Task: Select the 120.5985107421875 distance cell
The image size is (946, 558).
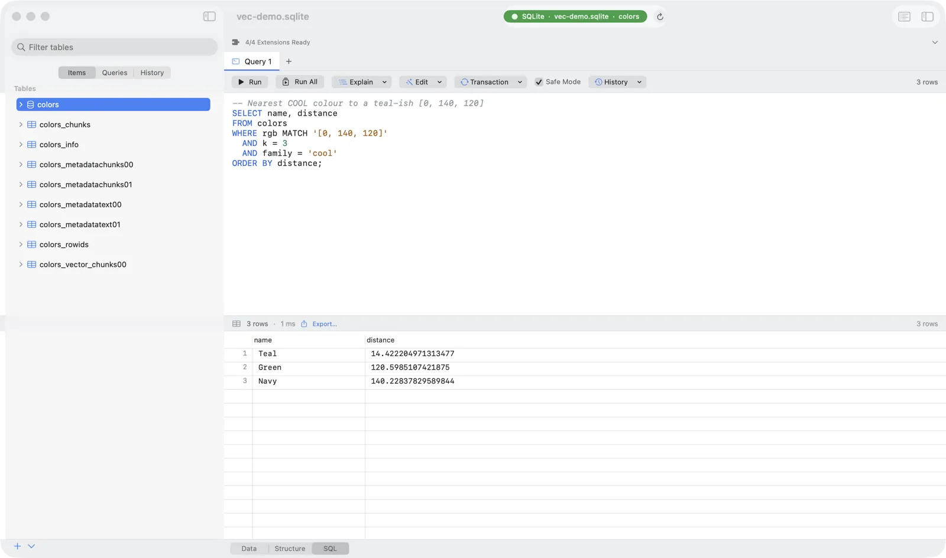Action: tap(410, 367)
